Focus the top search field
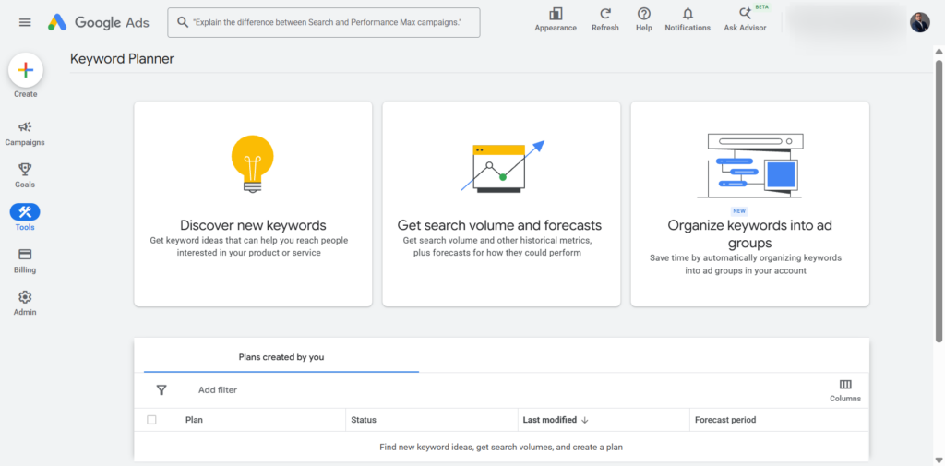945x466 pixels. pyautogui.click(x=324, y=22)
